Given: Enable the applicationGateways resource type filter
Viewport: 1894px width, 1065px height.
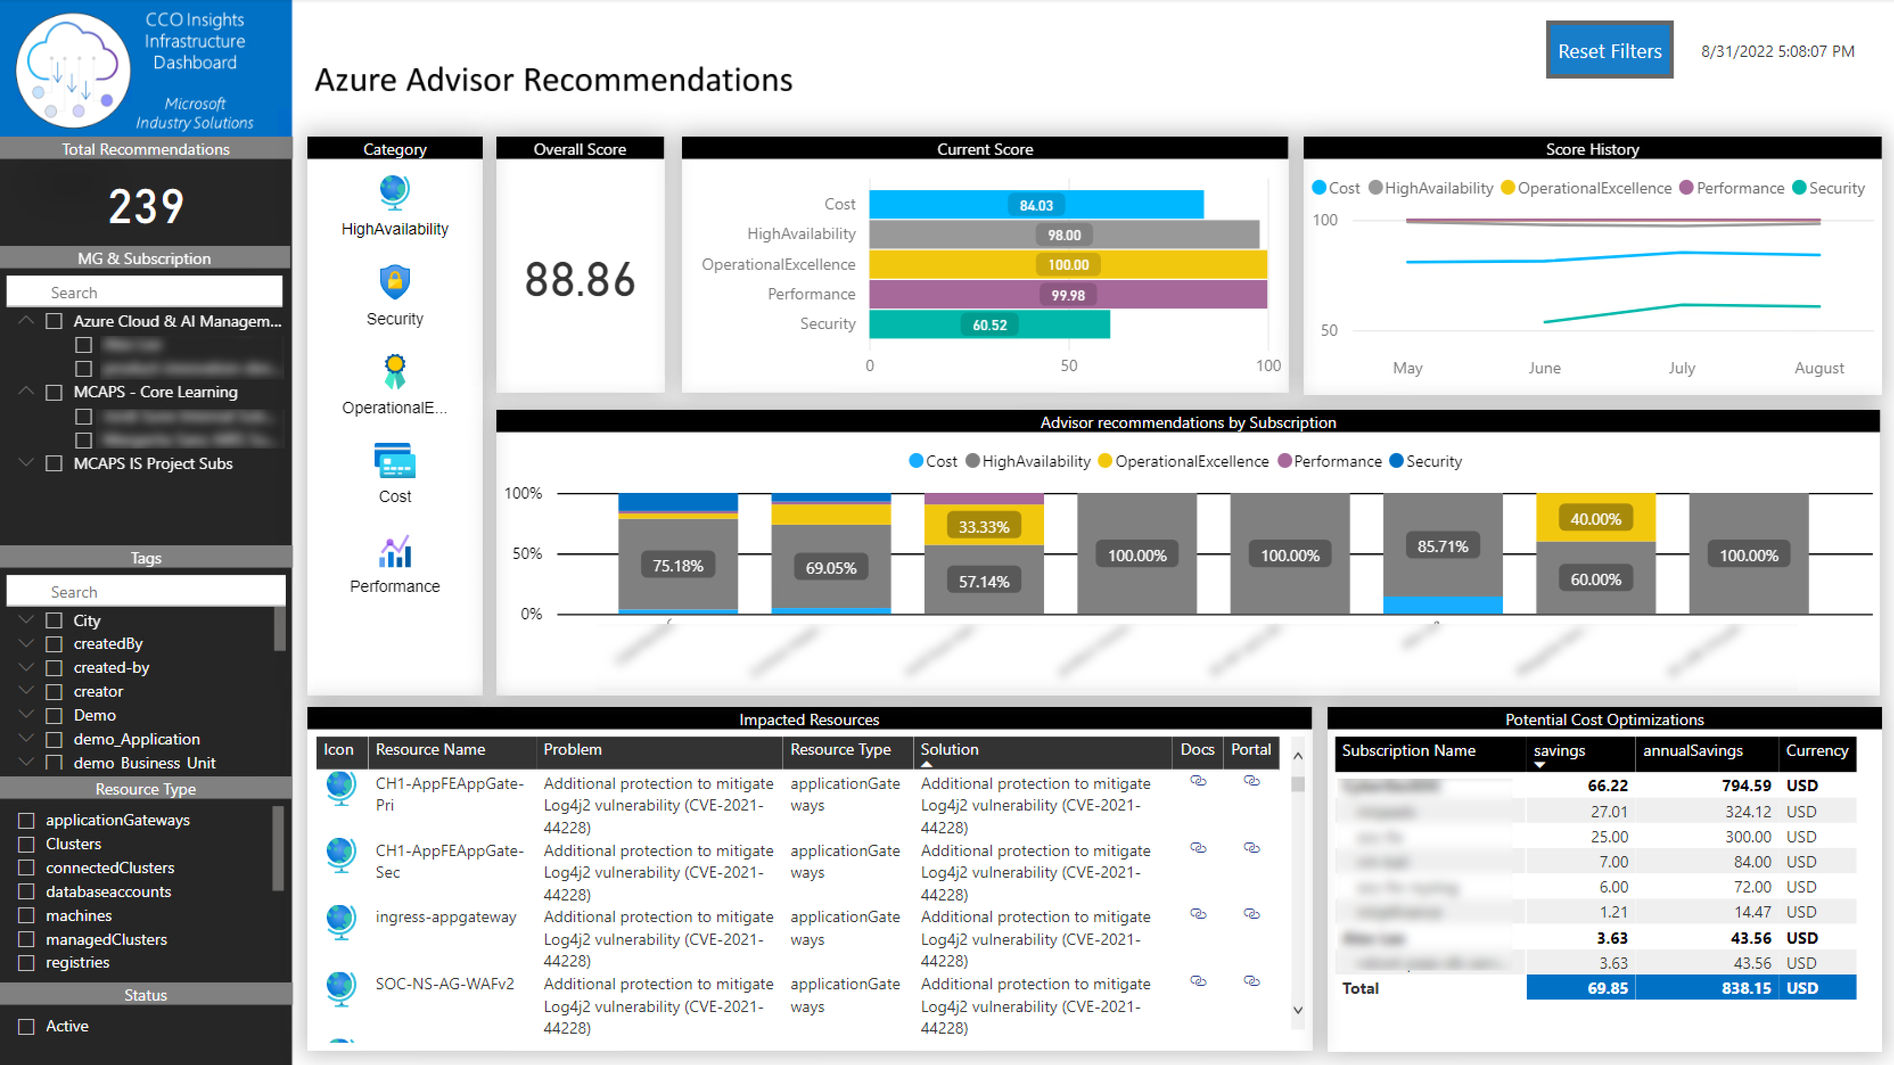Looking at the screenshot, I should click(26, 820).
